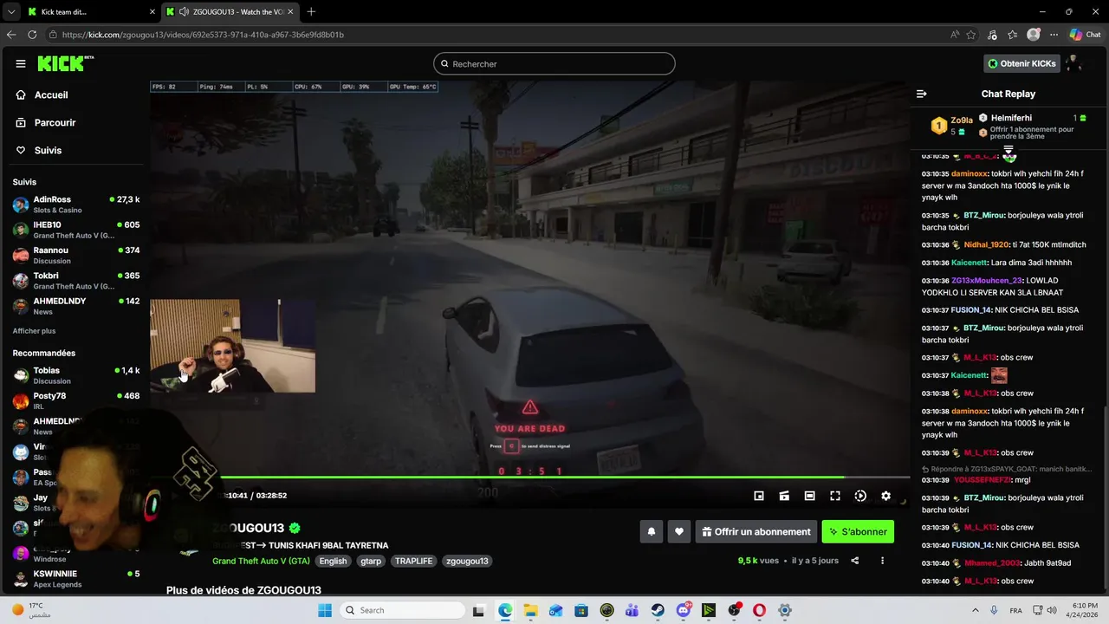Image resolution: width=1109 pixels, height=624 pixels.
Task: Open the three-dot video options menu
Action: pyautogui.click(x=882, y=561)
